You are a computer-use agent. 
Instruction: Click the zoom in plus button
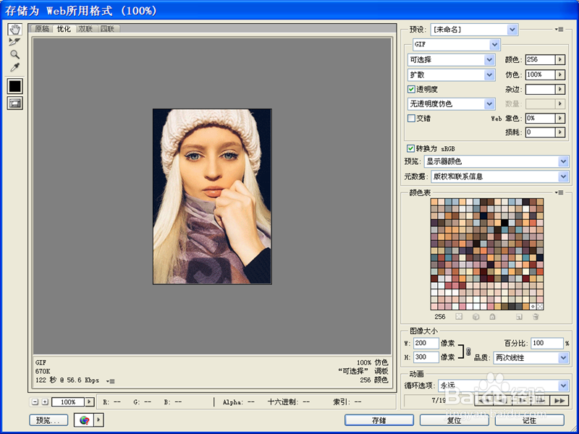(x=45, y=402)
